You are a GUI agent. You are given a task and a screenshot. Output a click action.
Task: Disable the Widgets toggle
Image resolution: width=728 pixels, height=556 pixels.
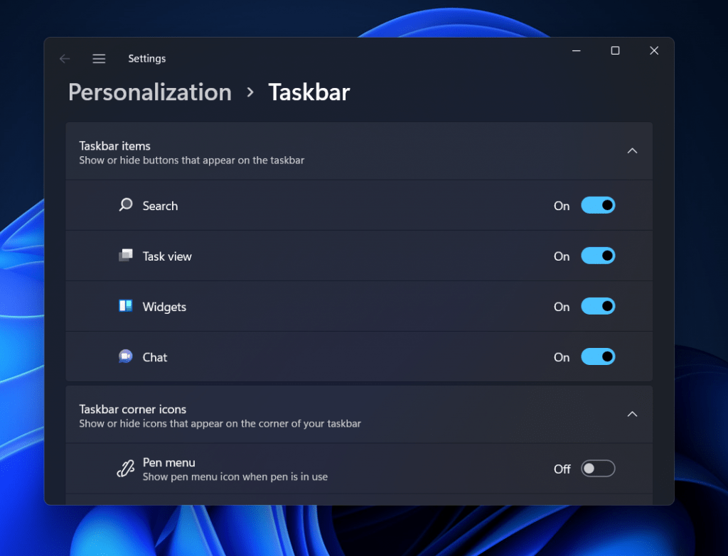[598, 306]
